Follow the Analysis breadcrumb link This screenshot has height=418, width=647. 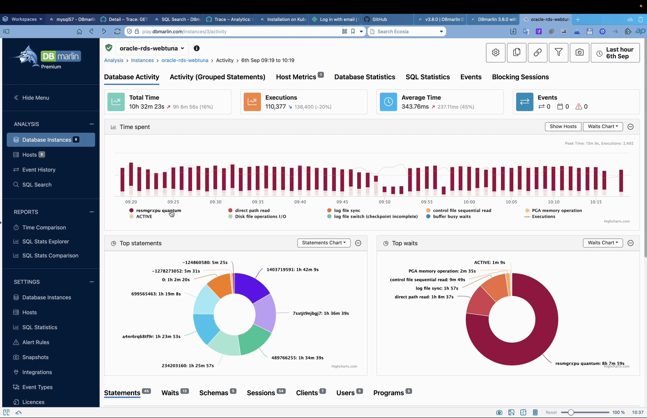point(114,60)
